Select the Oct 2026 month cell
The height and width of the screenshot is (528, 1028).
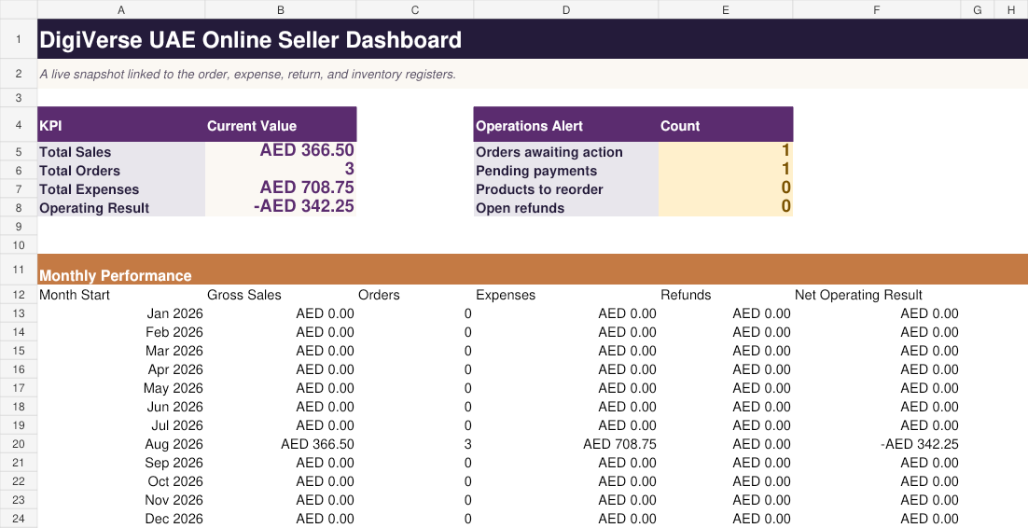point(121,481)
